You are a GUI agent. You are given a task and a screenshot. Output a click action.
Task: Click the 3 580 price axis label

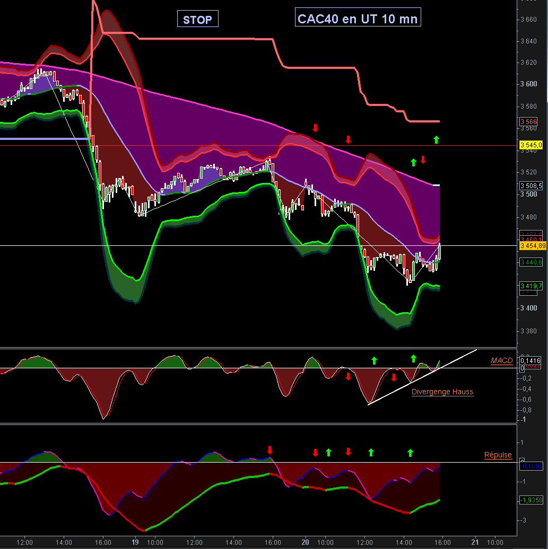(528, 106)
